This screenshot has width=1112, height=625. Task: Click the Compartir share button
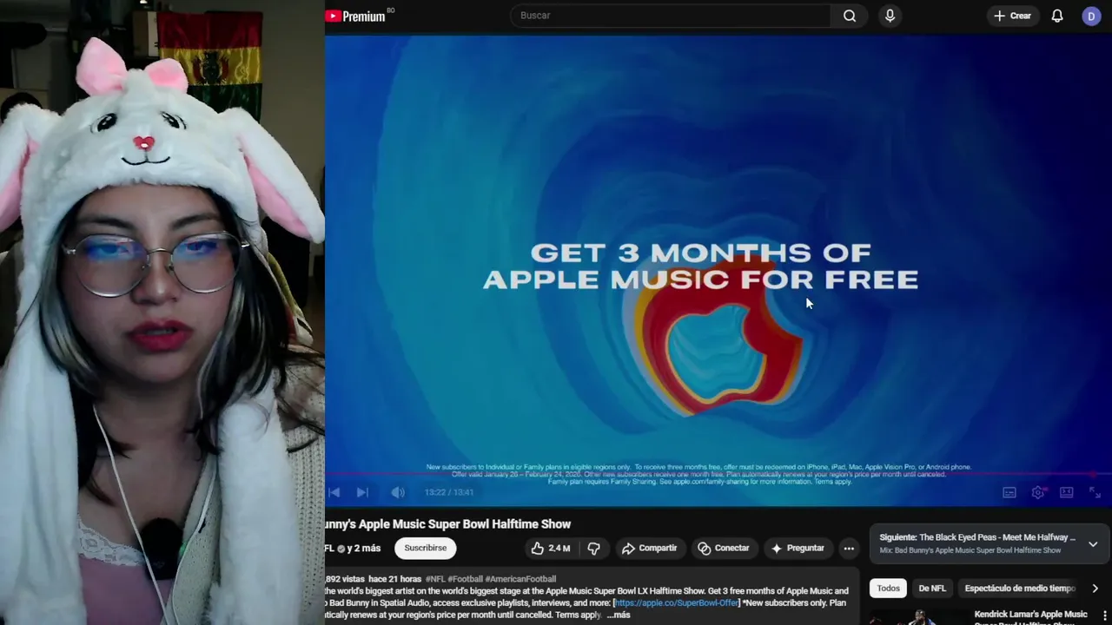(649, 548)
